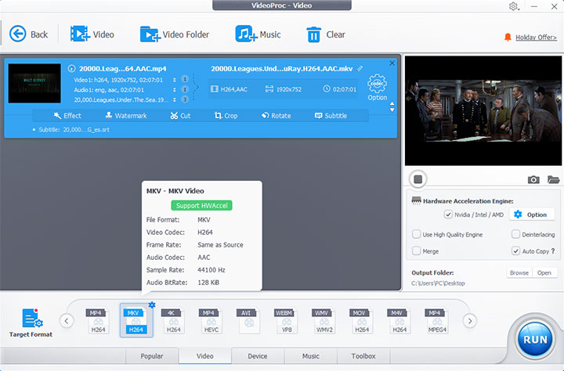Switch to the Video tab
The height and width of the screenshot is (371, 564).
point(205,356)
